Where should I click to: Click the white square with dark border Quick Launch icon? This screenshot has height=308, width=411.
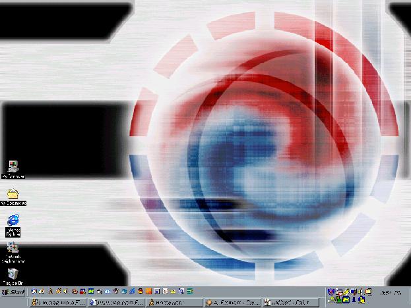pos(156,292)
